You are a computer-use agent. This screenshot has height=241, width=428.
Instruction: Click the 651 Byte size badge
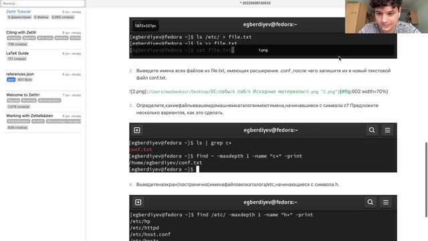(x=25, y=80)
